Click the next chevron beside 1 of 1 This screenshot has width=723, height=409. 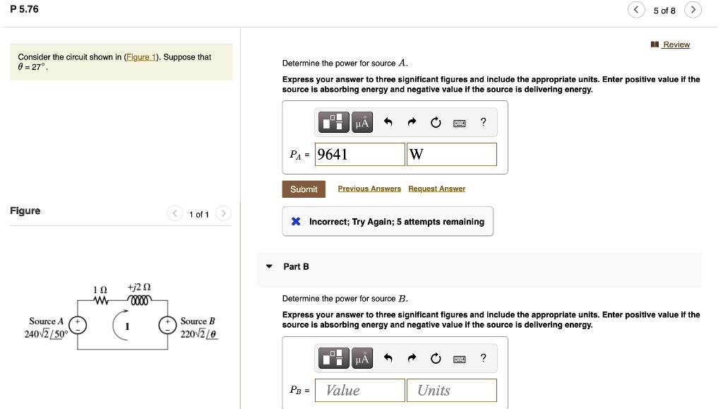point(223,213)
